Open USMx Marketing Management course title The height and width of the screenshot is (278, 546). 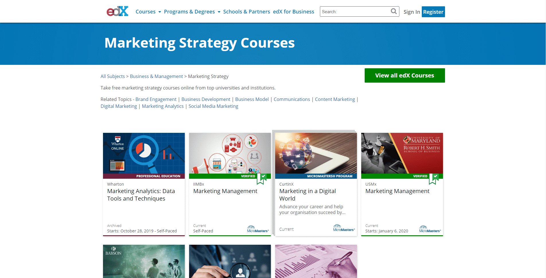(397, 191)
